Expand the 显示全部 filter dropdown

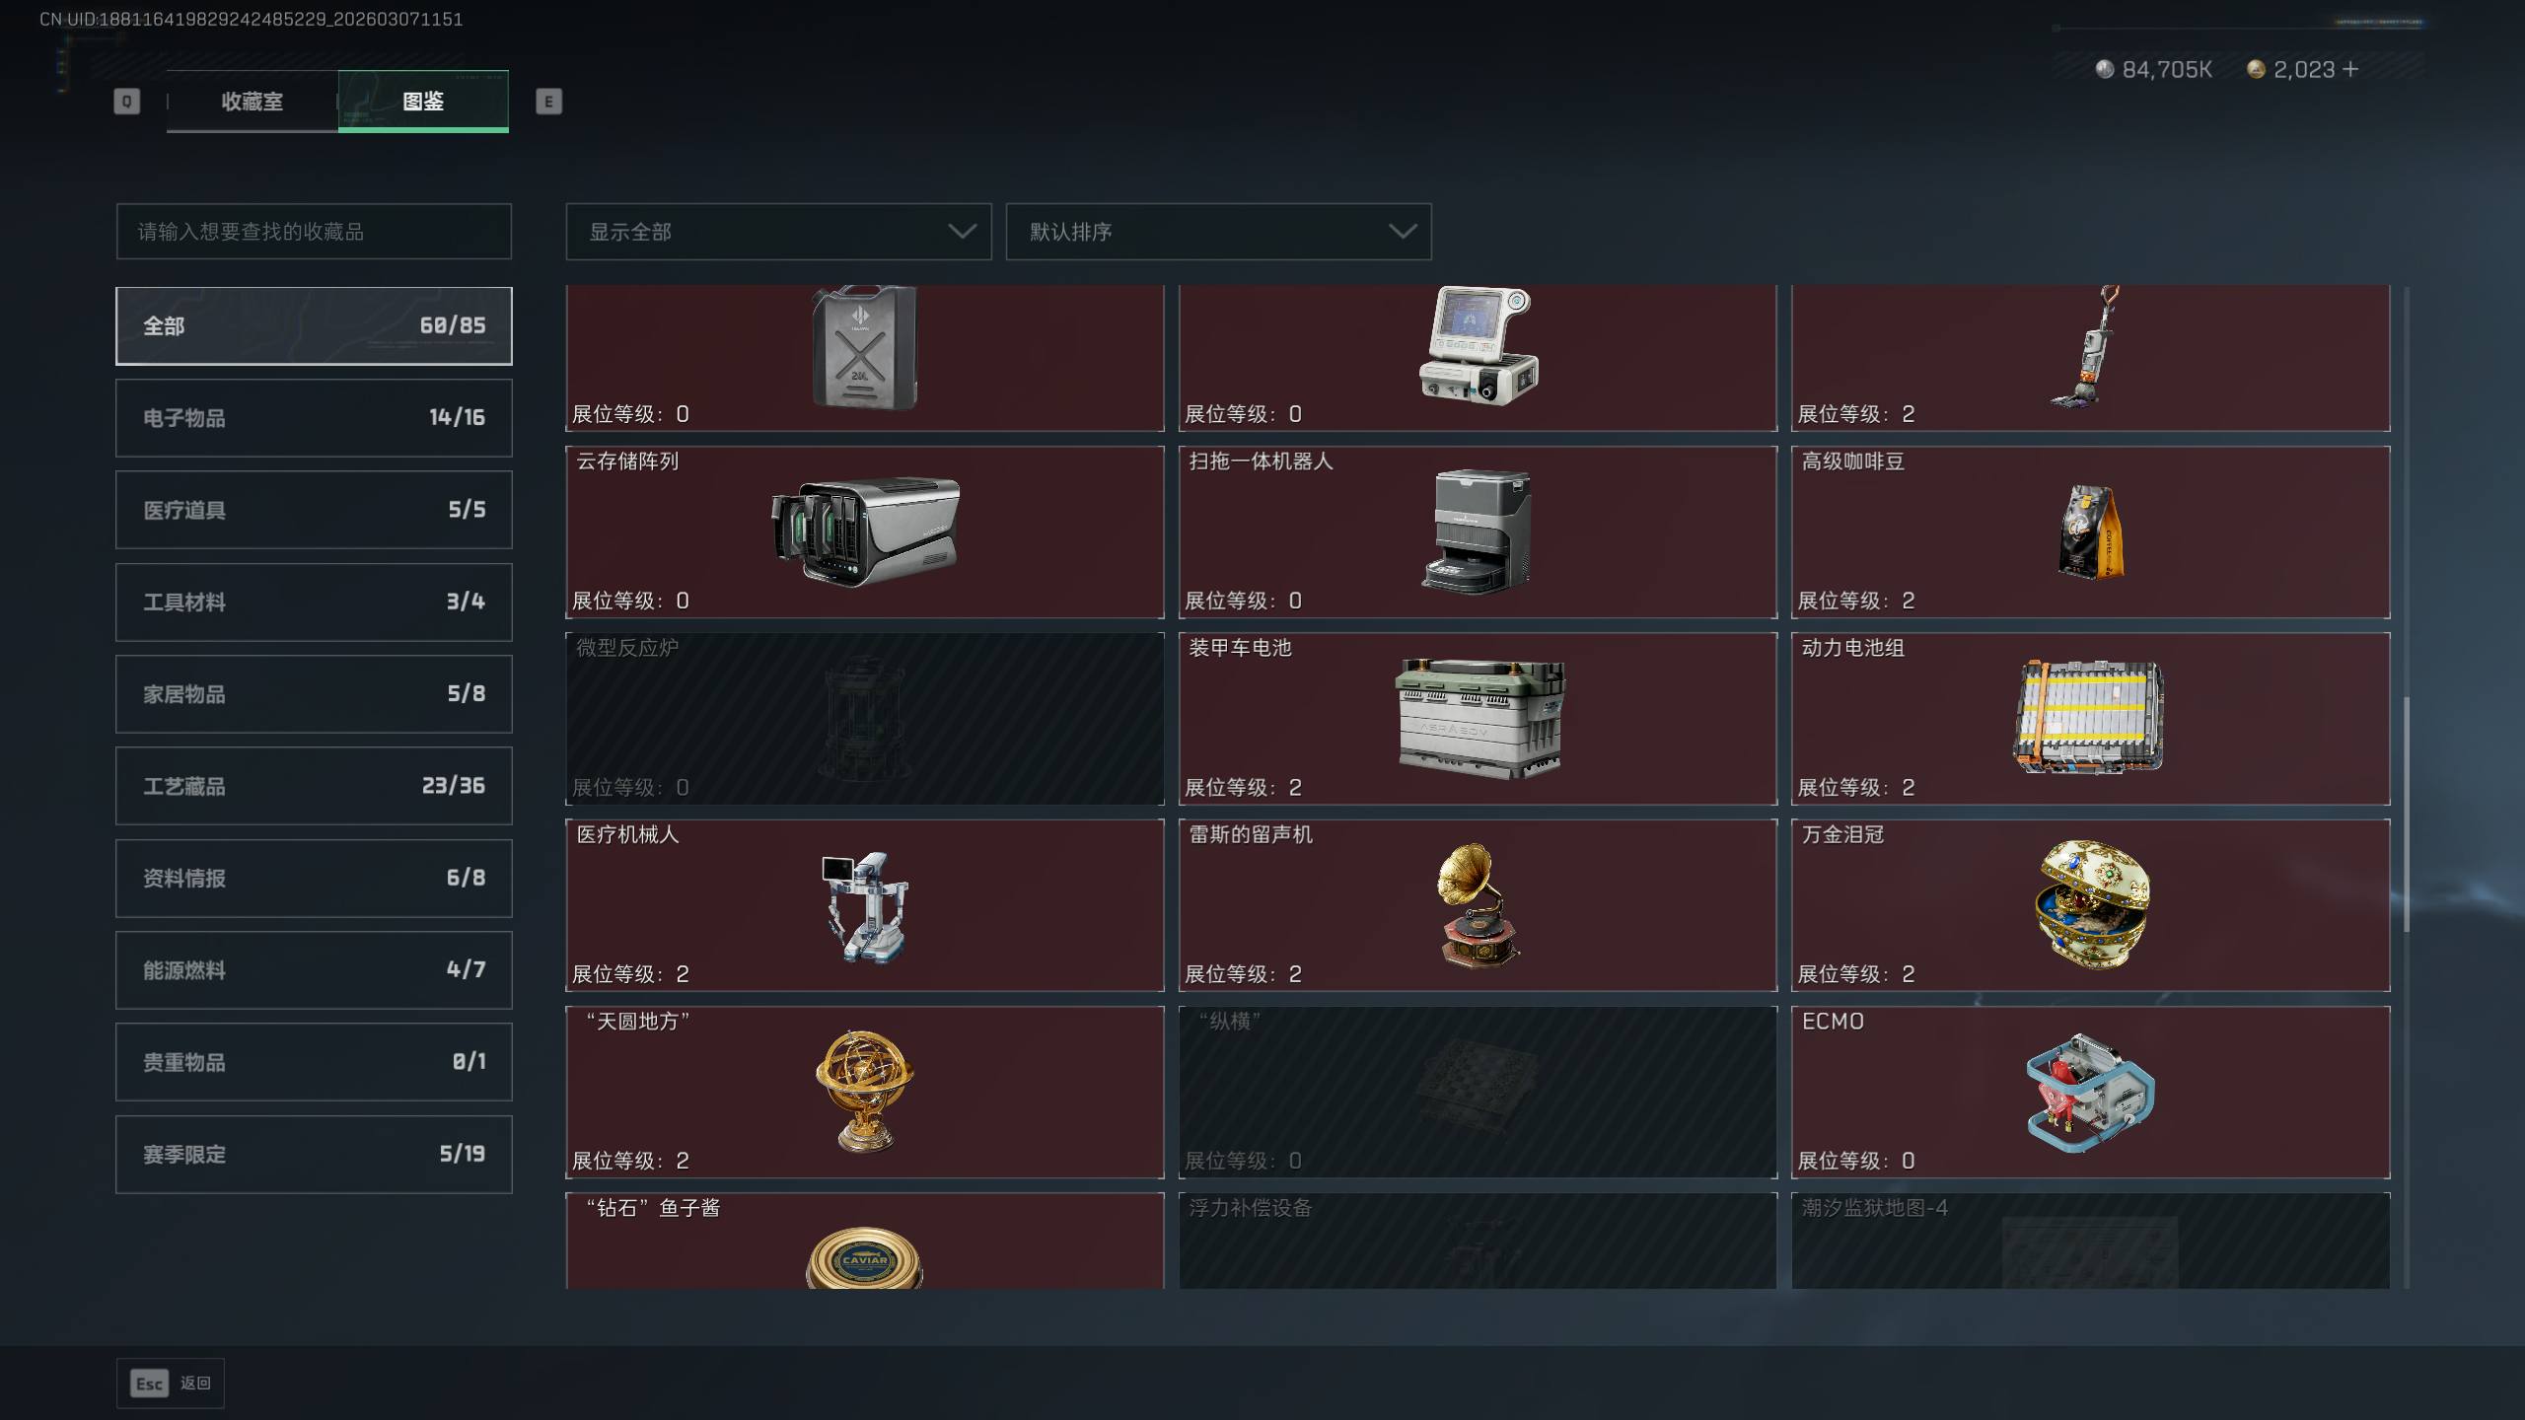coord(778,232)
